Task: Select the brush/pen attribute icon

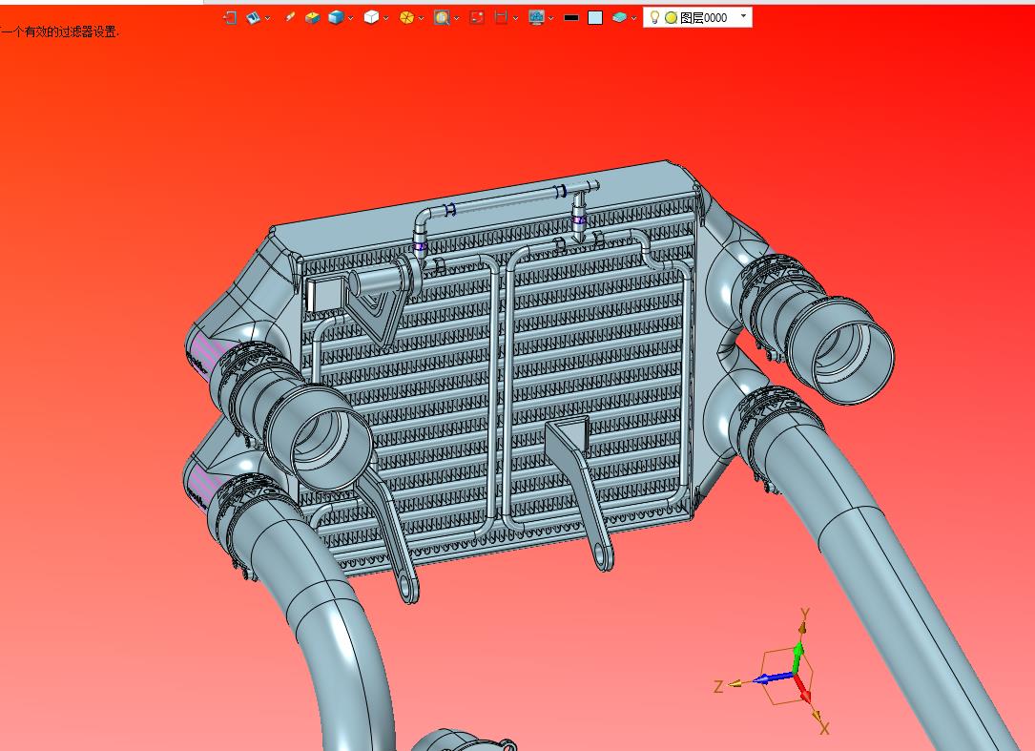Action: point(289,18)
